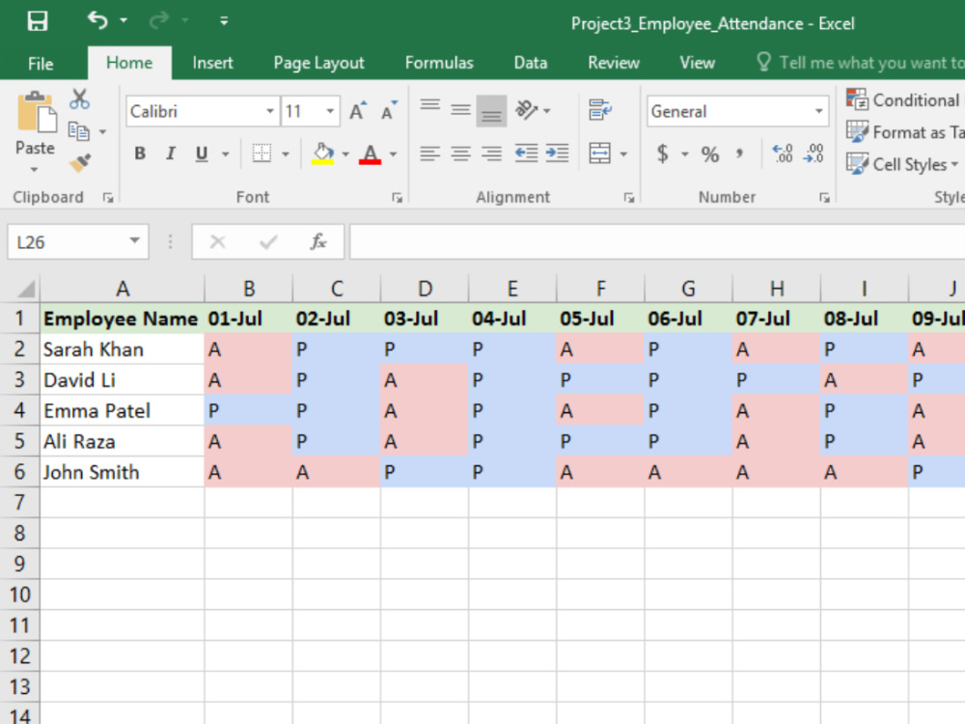Click the Format Painter brush icon
The height and width of the screenshot is (724, 965).
click(x=80, y=163)
